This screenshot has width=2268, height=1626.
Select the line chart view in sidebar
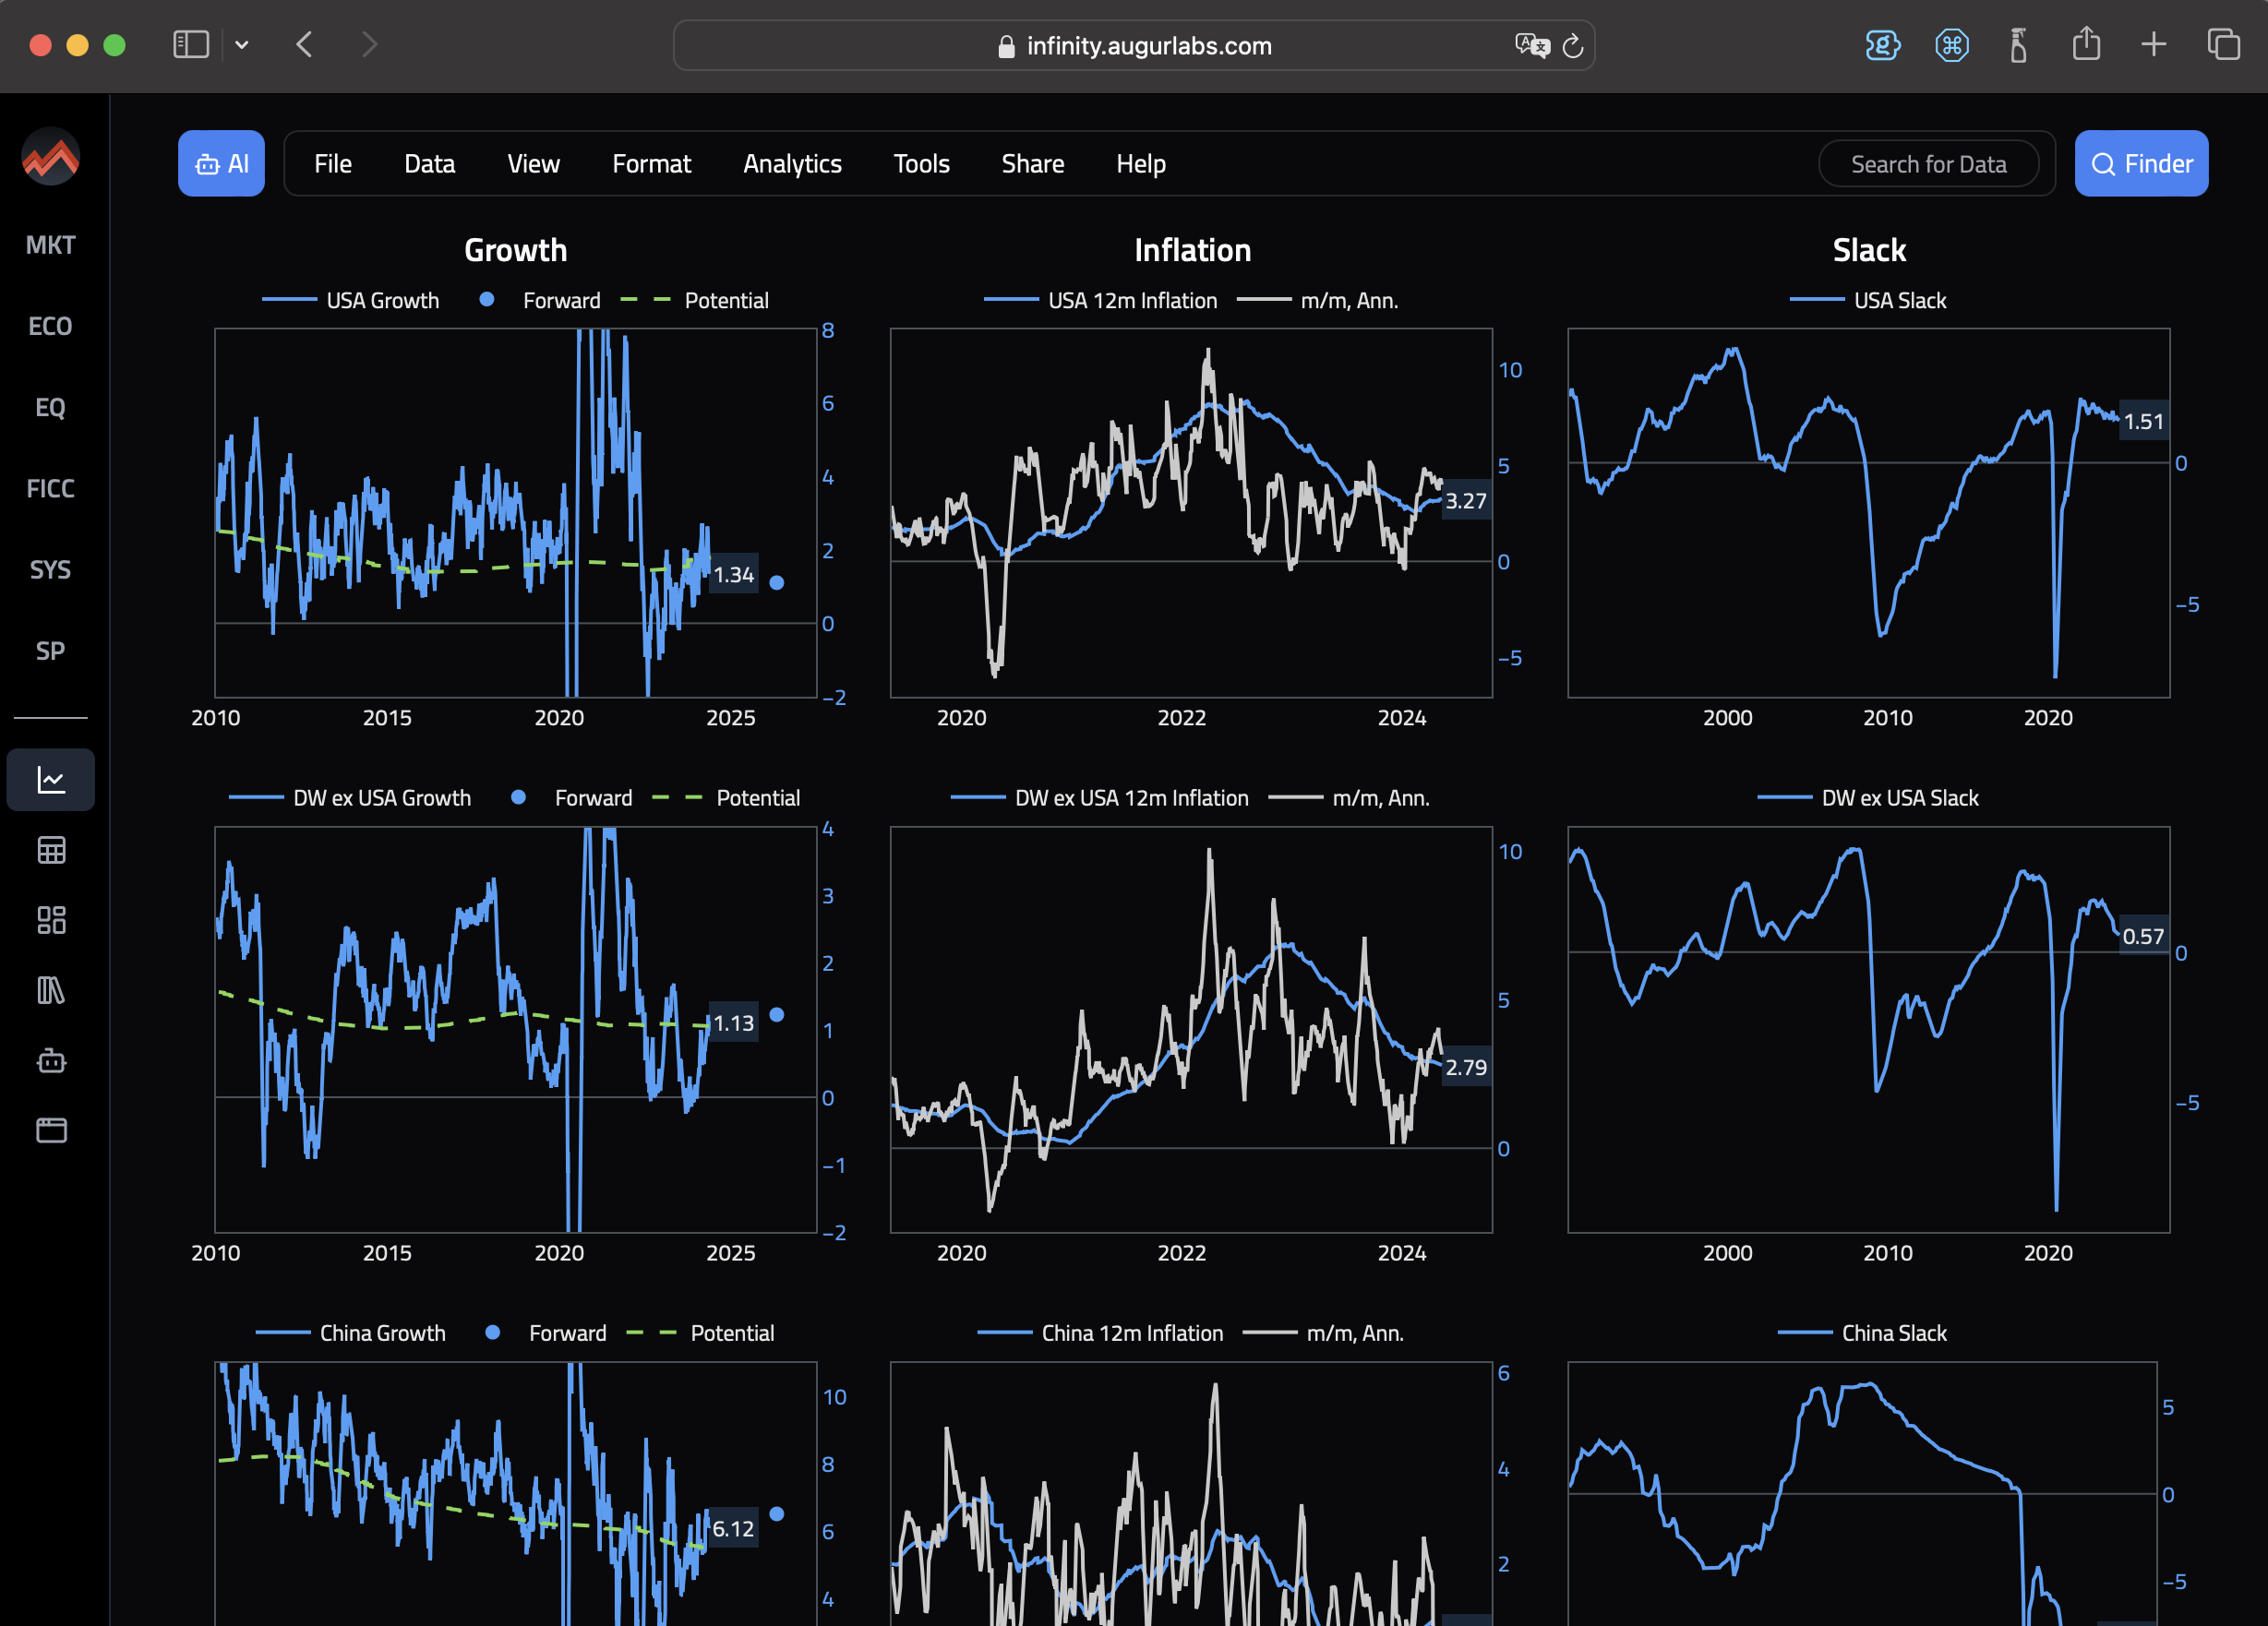[x=50, y=780]
